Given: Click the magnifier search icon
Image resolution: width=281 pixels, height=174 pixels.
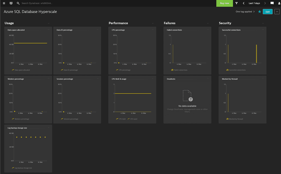Looking at the screenshot, I should click(x=18, y=3).
